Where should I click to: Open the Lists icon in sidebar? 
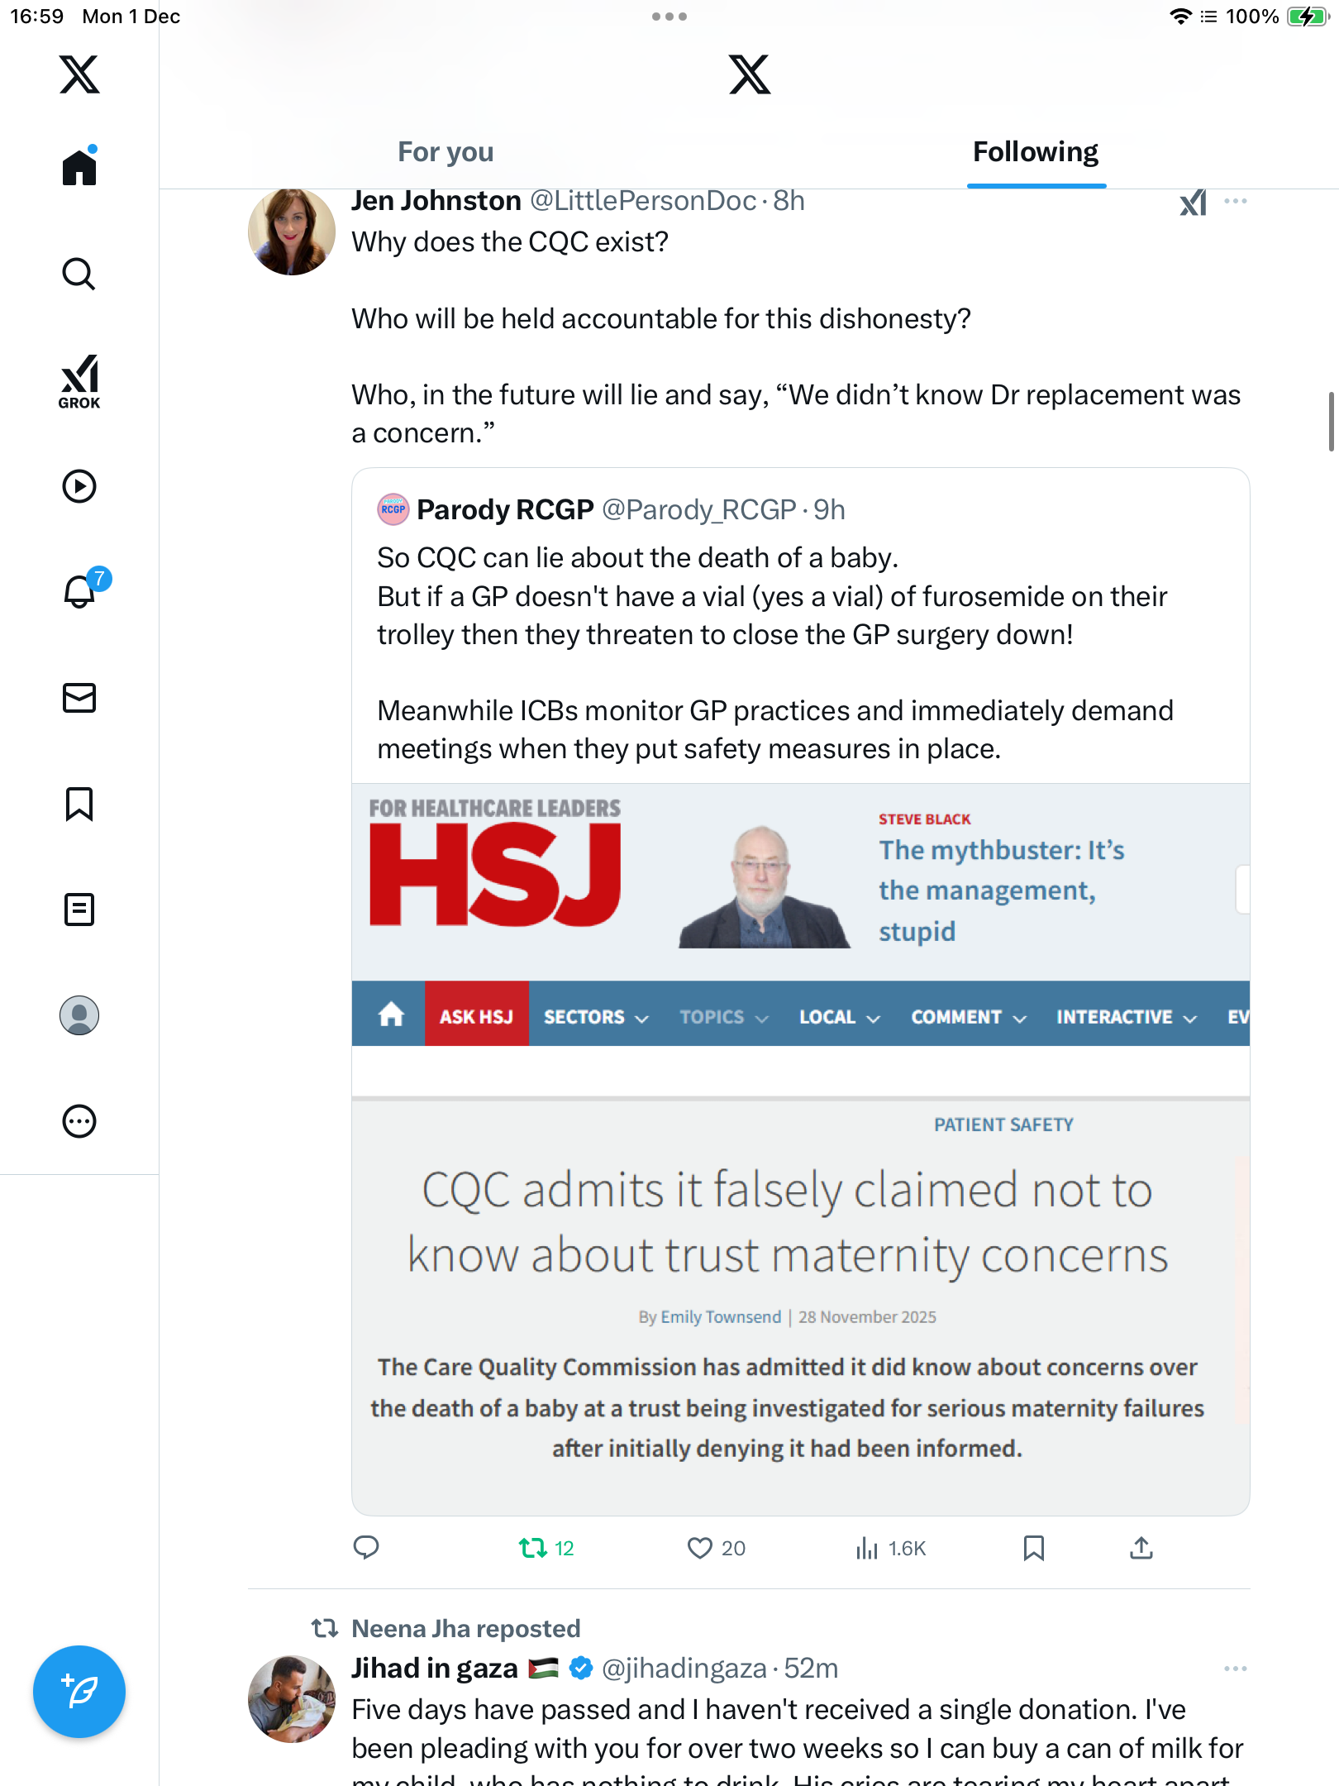[79, 910]
